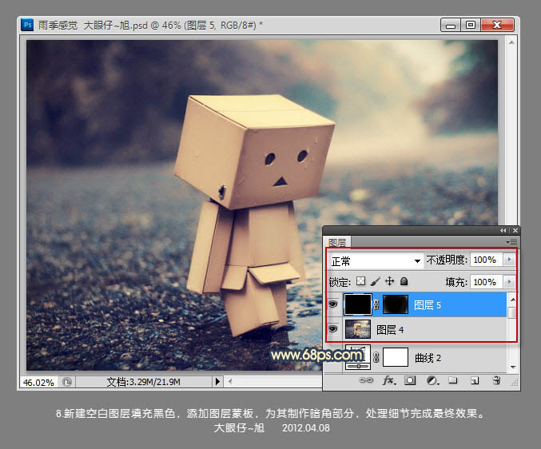The height and width of the screenshot is (449, 541).
Task: Open the 正常 blend mode dropdown
Action: [x=376, y=261]
